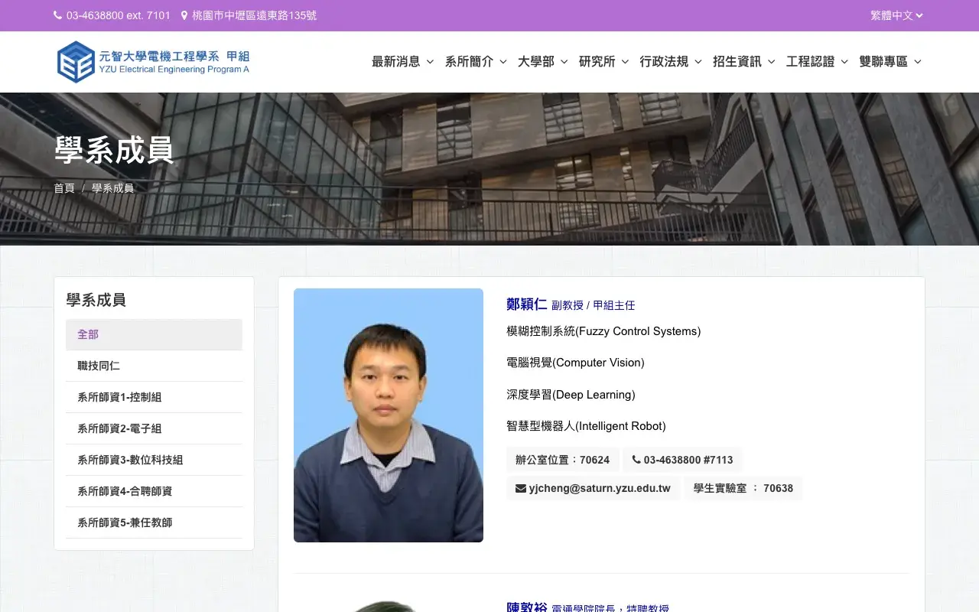Click the top bar phone number 03-4638800 ext. 7101
The height and width of the screenshot is (612, 979).
pyautogui.click(x=119, y=15)
